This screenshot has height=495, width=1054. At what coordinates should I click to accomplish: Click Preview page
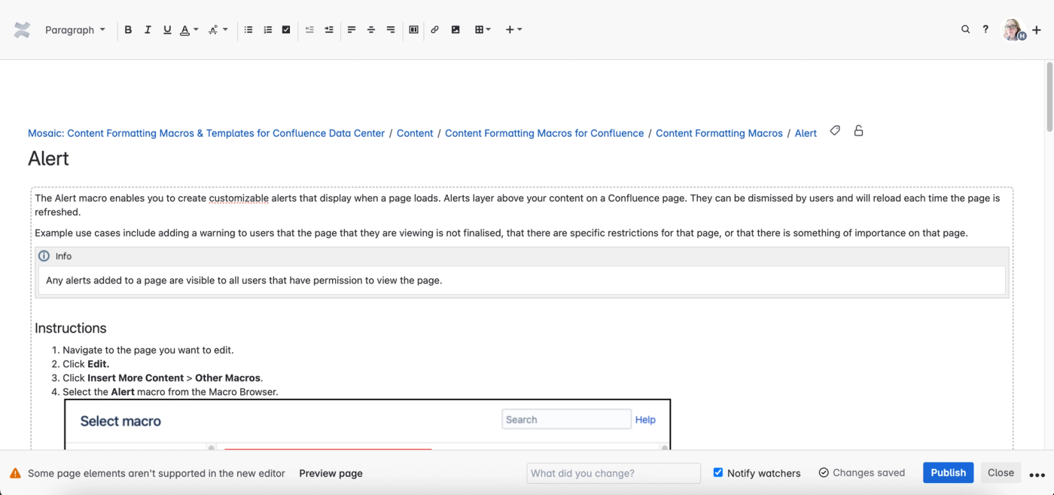point(331,473)
